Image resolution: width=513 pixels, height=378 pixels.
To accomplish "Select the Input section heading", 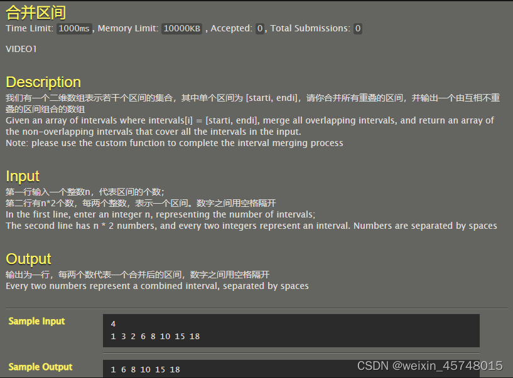I will [x=23, y=176].
